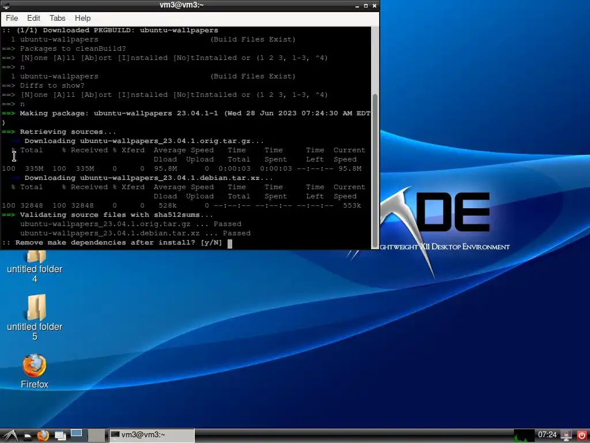Click the terminal prompt cursor after [y/N]
Viewport: 590px width, 443px height.
tap(230, 243)
